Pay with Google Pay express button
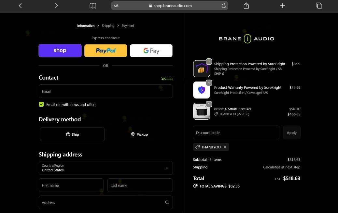The image size is (338, 213). coord(151,51)
